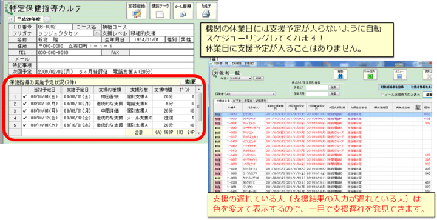This screenshot has width=437, height=220.
Task: Click the 電話支援B cell in row 2
Action: click(139, 104)
